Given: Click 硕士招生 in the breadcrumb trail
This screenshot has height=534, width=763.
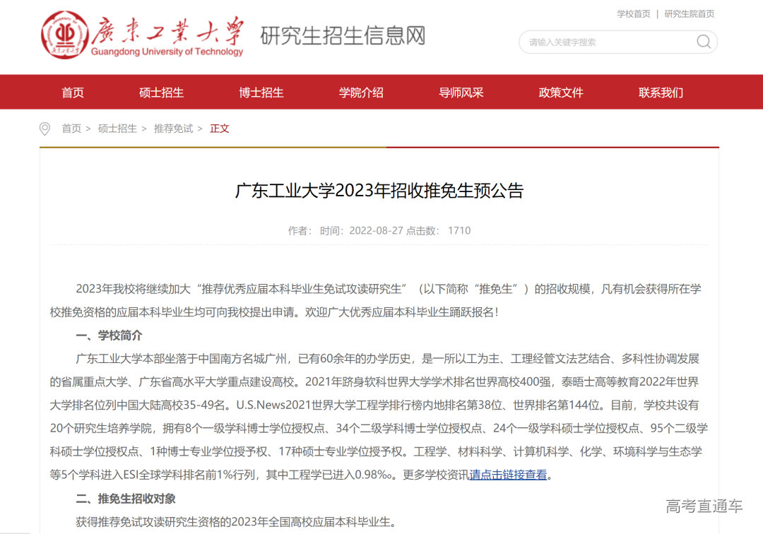Looking at the screenshot, I should pos(118,129).
